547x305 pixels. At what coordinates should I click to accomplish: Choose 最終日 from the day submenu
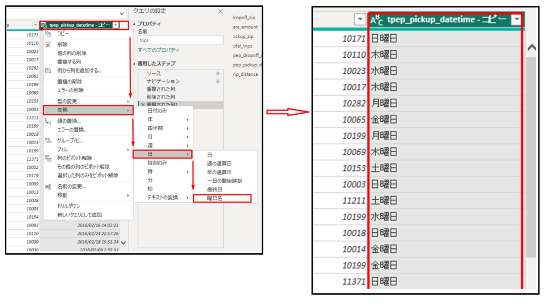click(214, 190)
